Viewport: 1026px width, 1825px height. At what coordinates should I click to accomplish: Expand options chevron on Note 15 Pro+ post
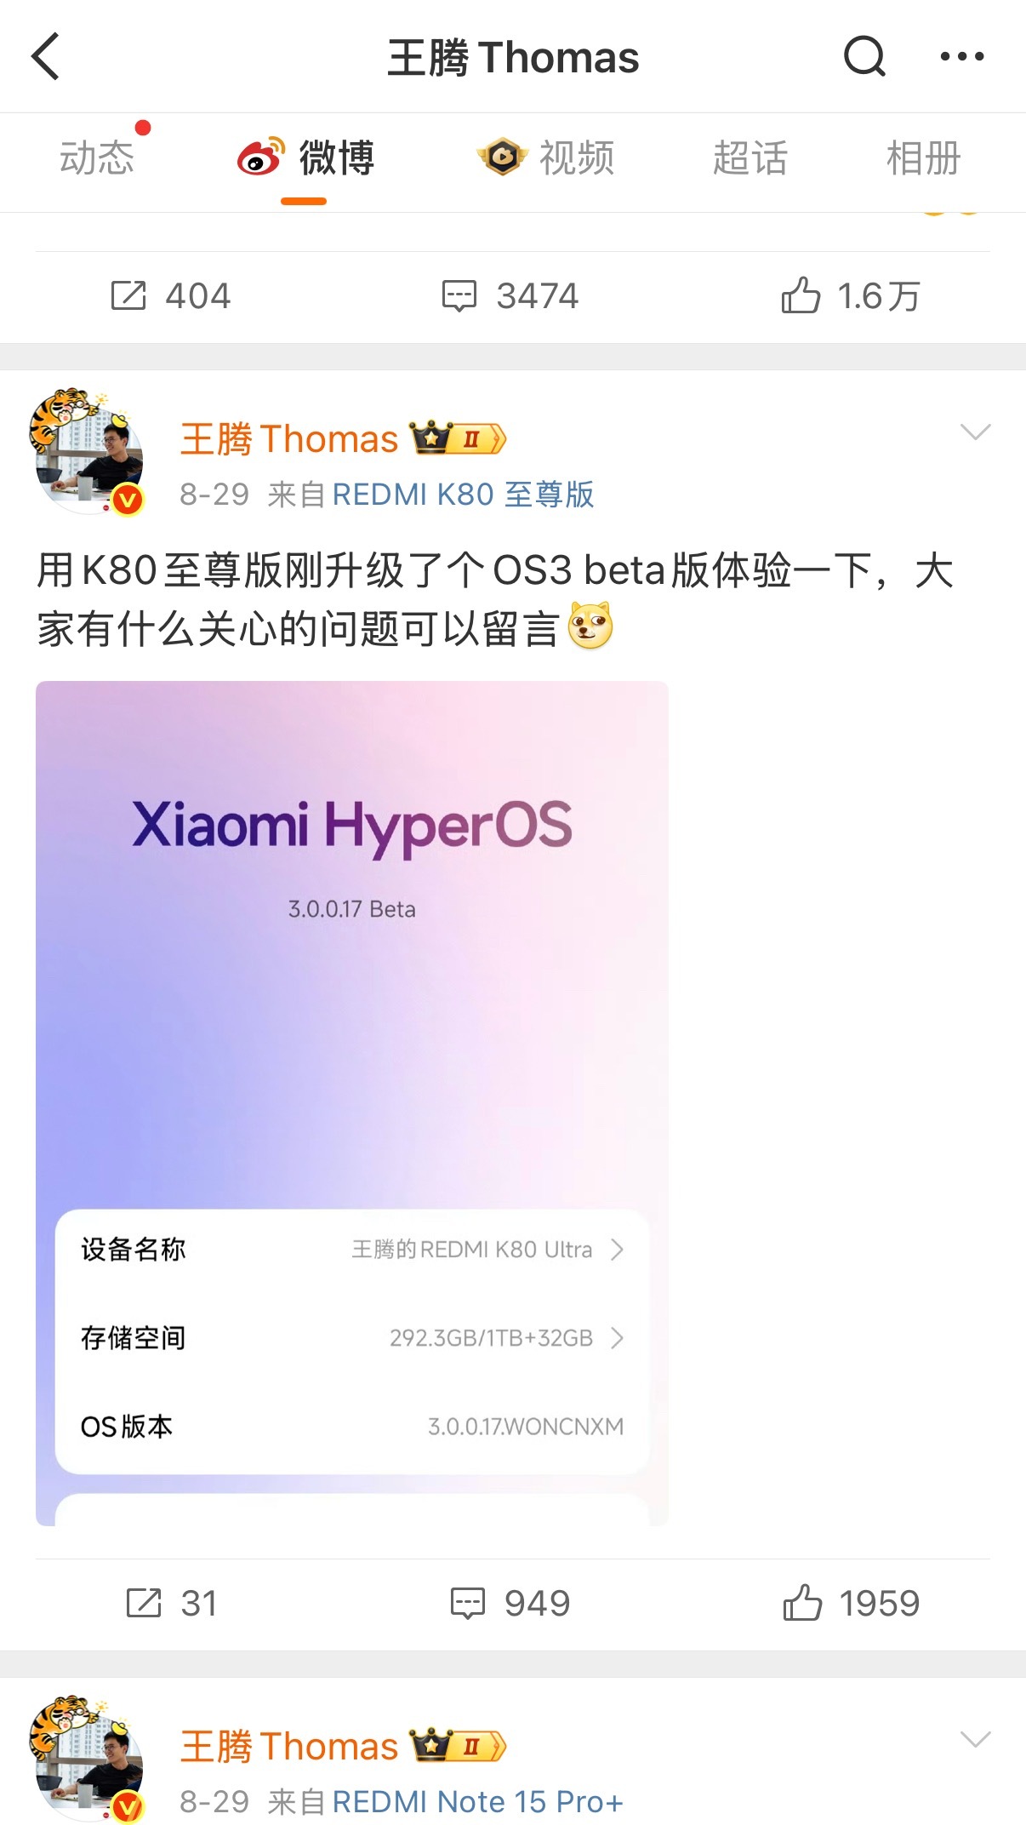[975, 1739]
